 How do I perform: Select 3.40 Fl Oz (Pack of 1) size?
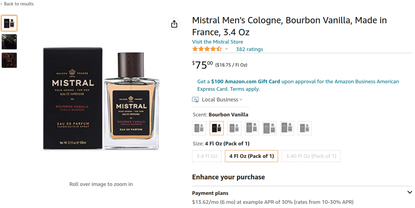311,156
